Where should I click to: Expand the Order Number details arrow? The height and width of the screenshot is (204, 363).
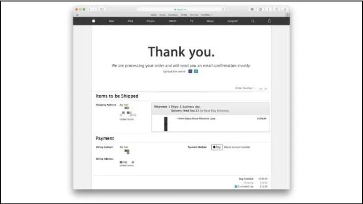254,88
